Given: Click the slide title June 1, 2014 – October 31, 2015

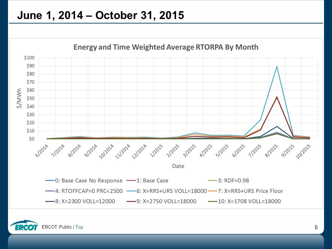Looking at the screenshot, I should click(x=101, y=15).
